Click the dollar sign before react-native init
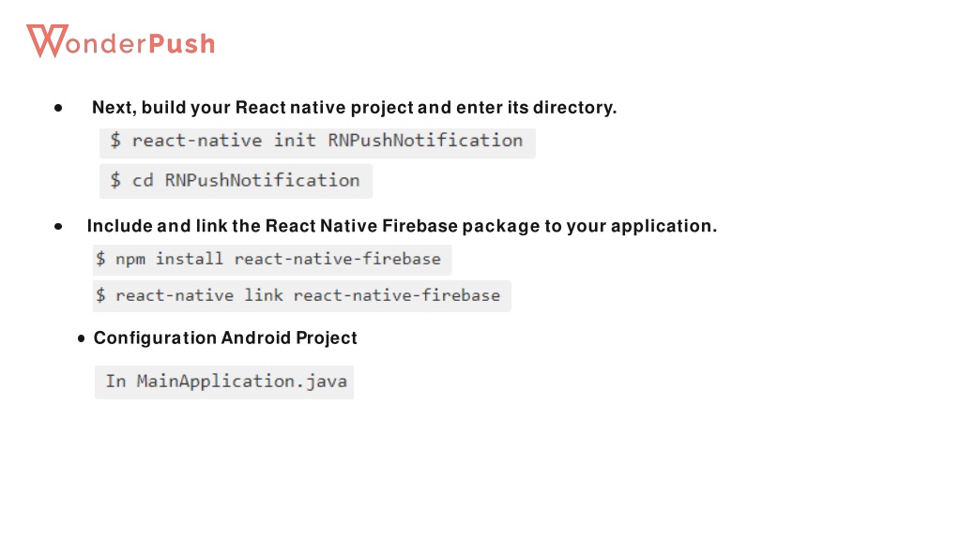Image resolution: width=961 pixels, height=540 pixels. tap(115, 141)
